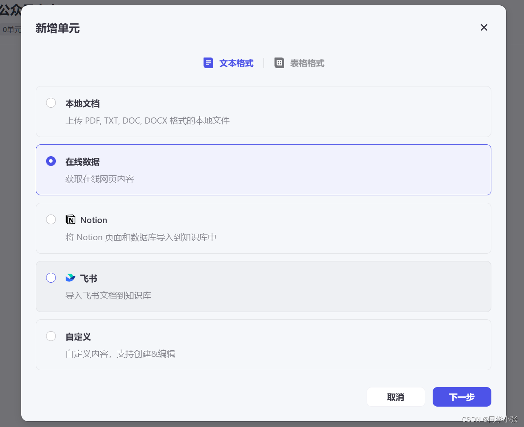Click the 新增单元 dialog title
The height and width of the screenshot is (427, 524).
click(x=57, y=28)
